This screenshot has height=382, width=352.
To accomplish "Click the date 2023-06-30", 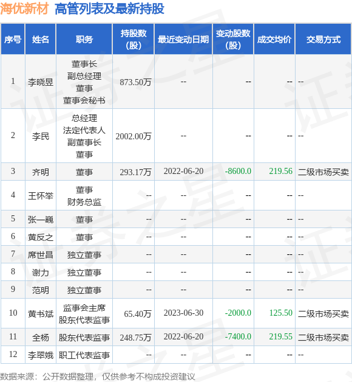I will click(183, 313).
